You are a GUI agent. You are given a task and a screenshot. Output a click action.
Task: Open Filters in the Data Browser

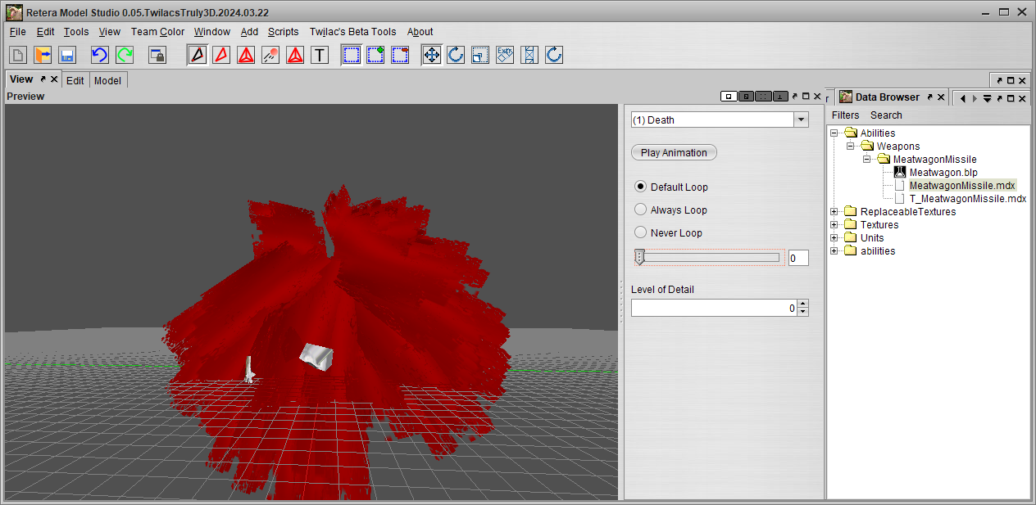tap(845, 115)
